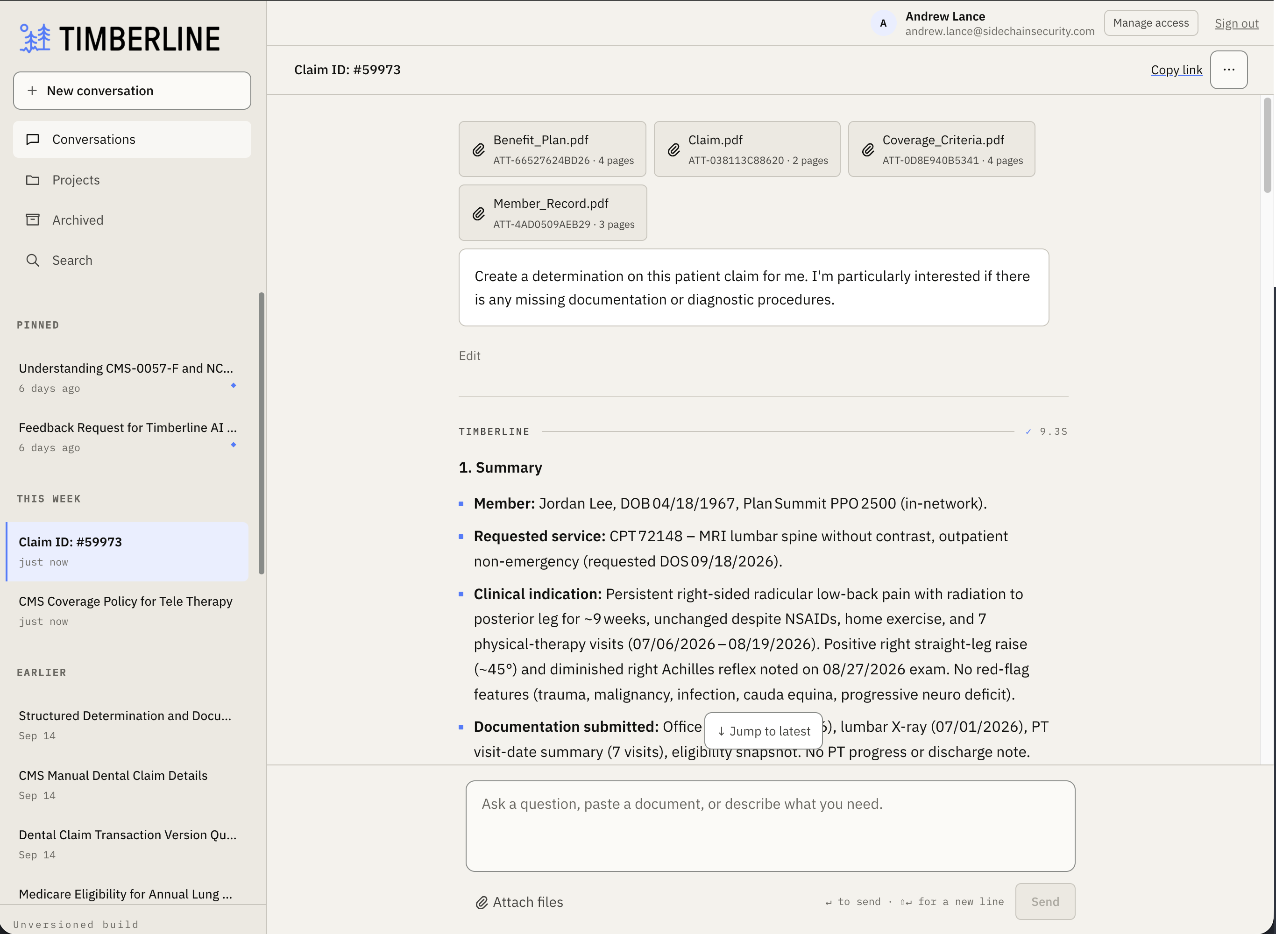Click Edit under the user message

[x=469, y=356]
